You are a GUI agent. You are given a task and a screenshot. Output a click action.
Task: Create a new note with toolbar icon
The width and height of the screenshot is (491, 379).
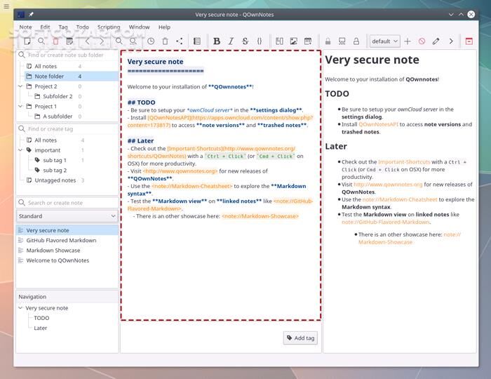click(27, 41)
